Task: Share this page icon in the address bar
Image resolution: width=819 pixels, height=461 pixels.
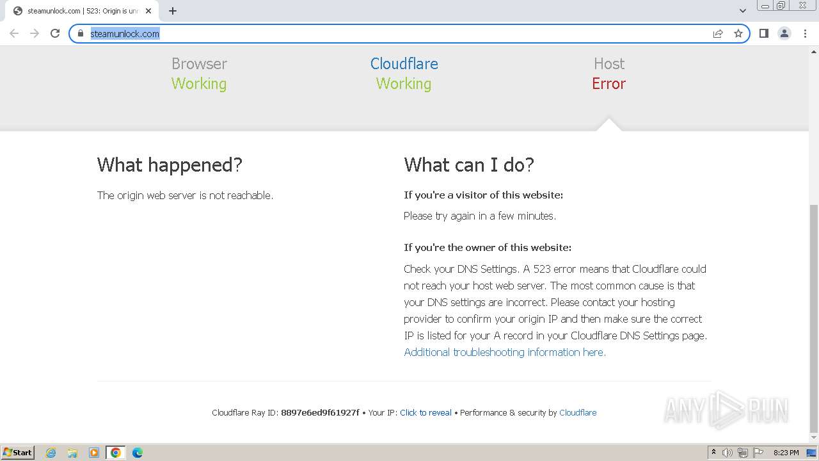Action: pyautogui.click(x=718, y=33)
